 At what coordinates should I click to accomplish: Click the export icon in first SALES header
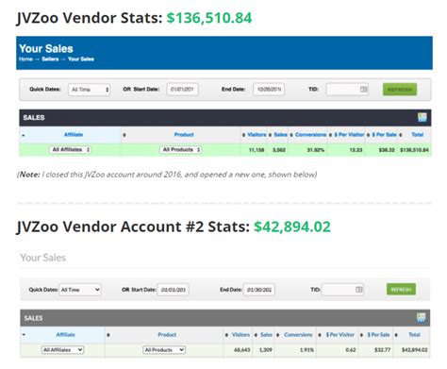coord(422,118)
